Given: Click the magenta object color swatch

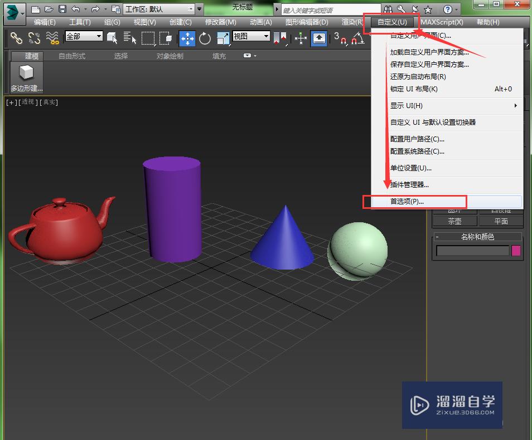Looking at the screenshot, I should coord(516,251).
